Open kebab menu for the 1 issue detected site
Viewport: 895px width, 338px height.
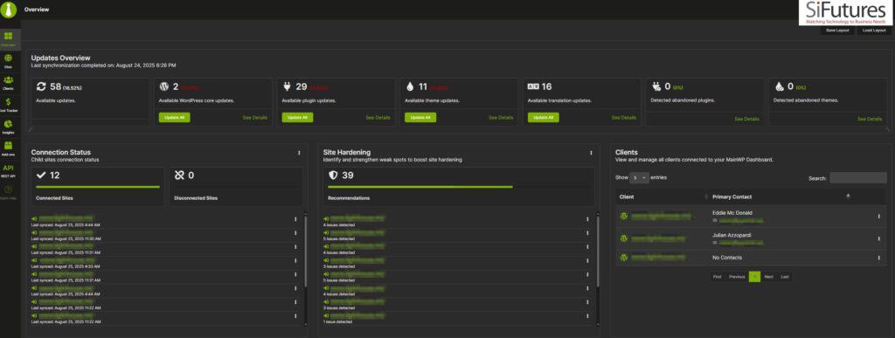click(586, 316)
